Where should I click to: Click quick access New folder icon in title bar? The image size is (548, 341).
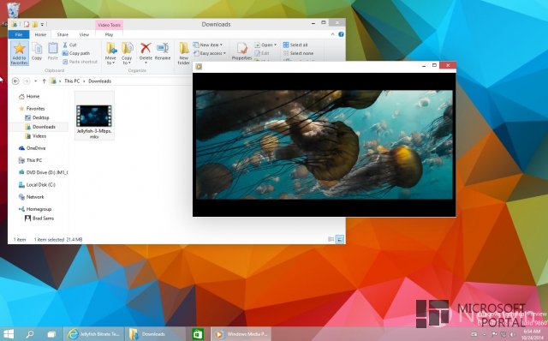pos(34,24)
